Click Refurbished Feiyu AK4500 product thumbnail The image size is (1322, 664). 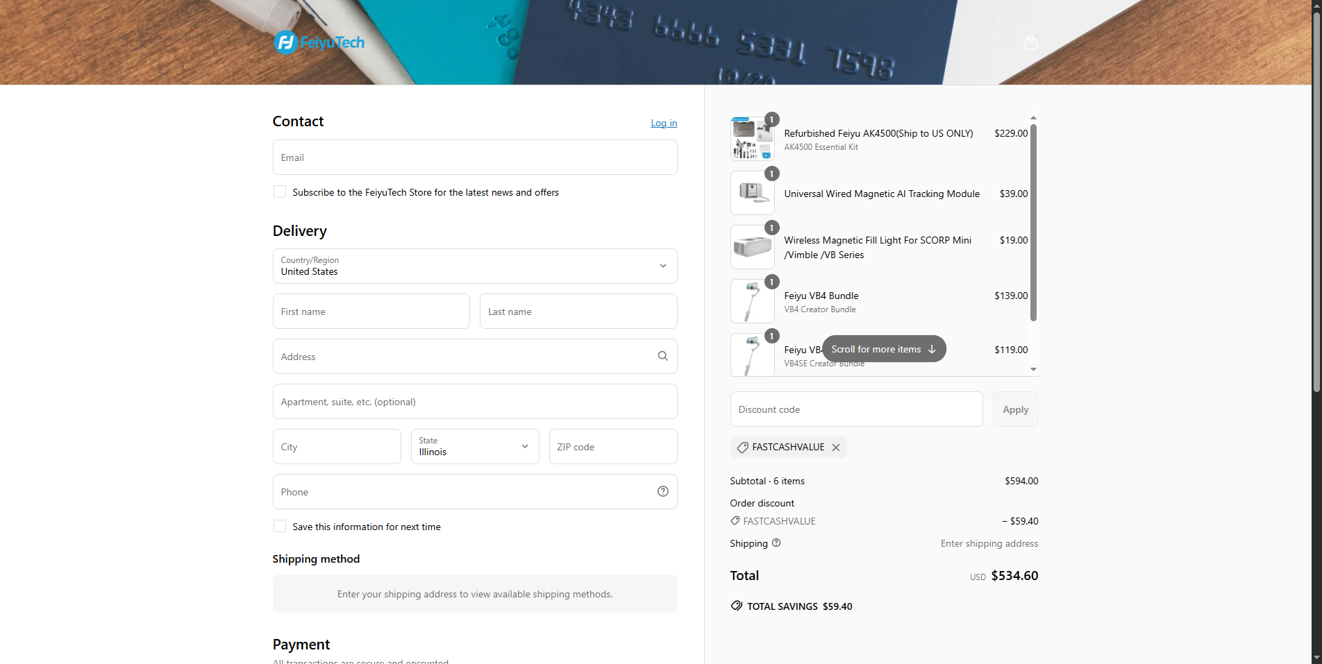click(753, 139)
